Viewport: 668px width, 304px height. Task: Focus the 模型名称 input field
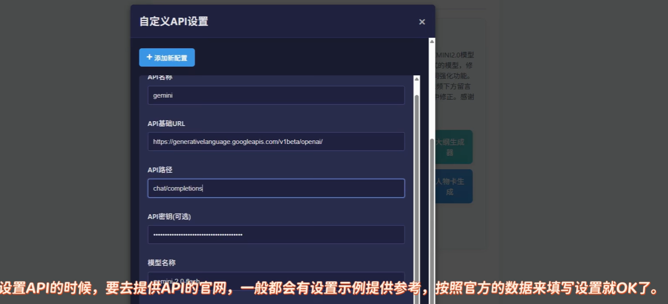click(276, 278)
